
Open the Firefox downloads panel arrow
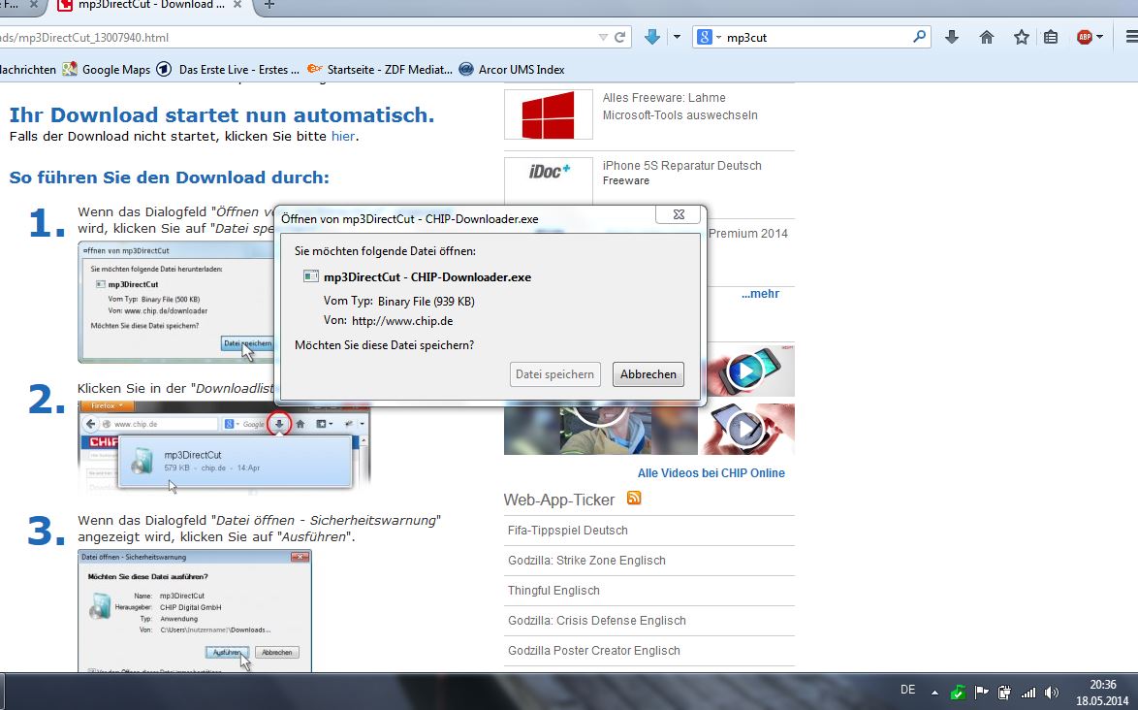click(952, 37)
